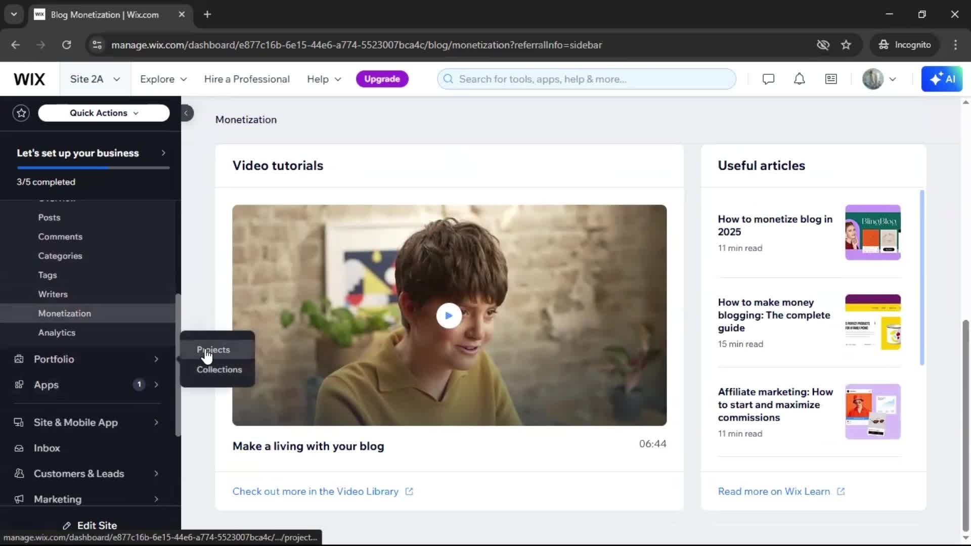Open Comments in the blog menu
The height and width of the screenshot is (546, 971).
[60, 237]
